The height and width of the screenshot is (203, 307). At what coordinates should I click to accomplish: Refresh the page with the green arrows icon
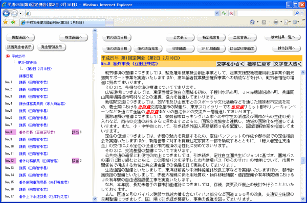pos(224,13)
